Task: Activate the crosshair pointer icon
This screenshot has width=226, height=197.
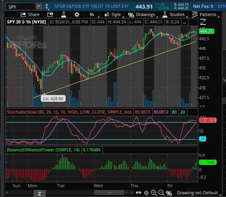Action: 146,193
